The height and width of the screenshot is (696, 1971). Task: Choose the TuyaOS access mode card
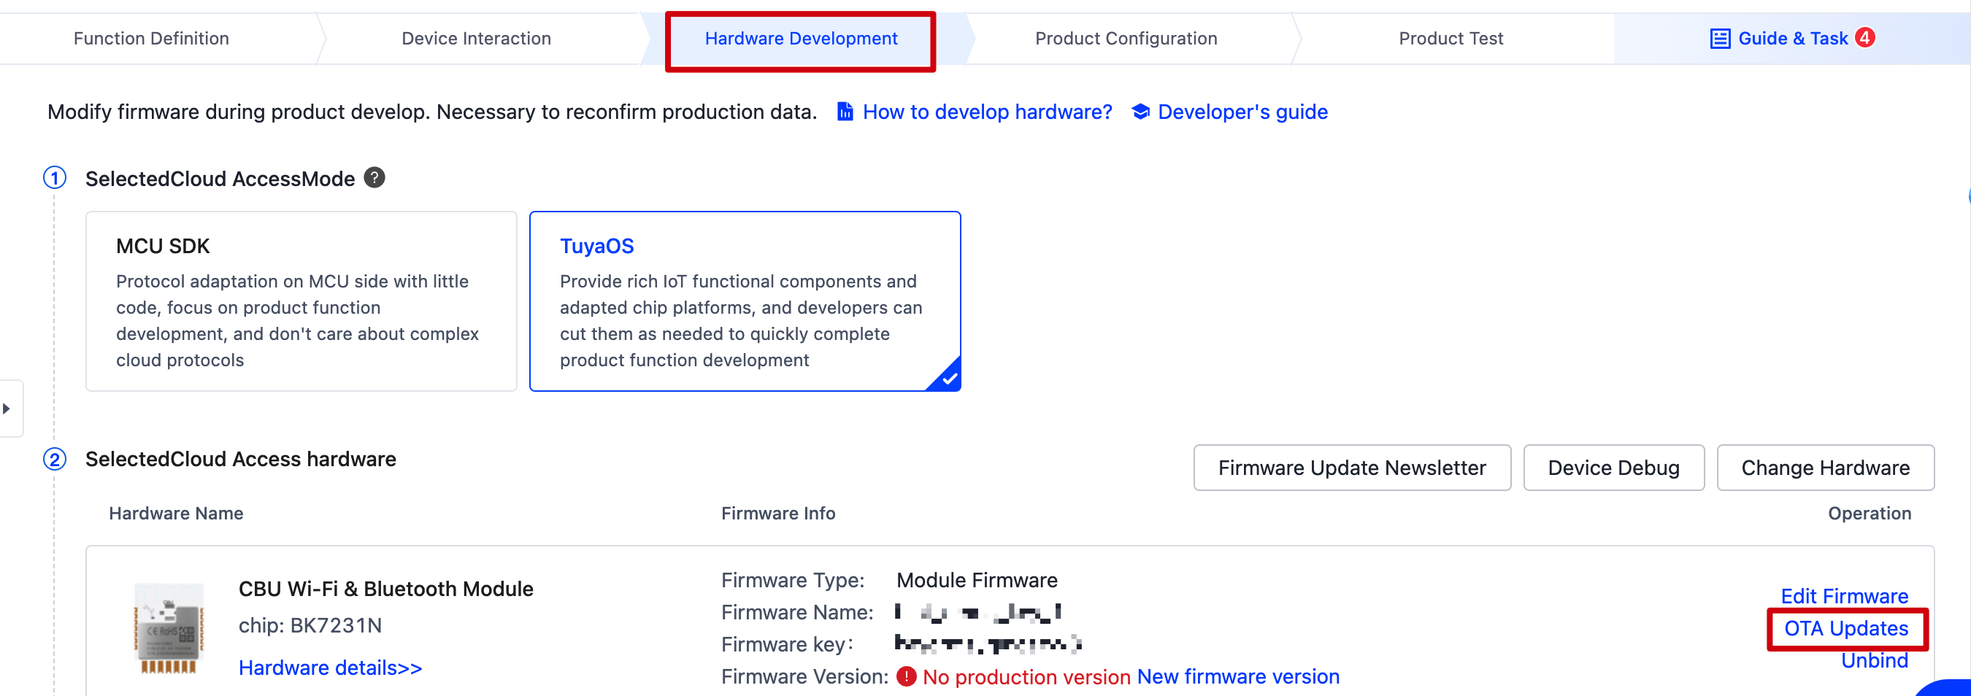(x=745, y=301)
